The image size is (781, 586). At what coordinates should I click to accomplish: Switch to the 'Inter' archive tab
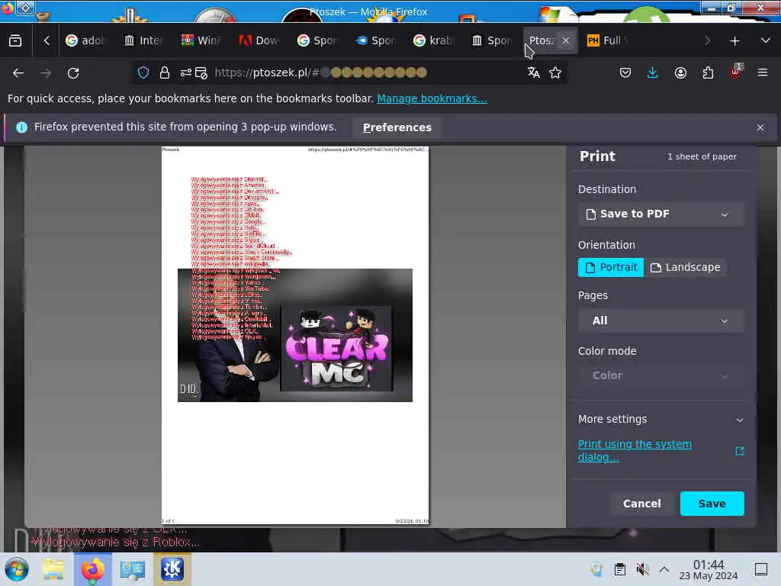pos(144,40)
